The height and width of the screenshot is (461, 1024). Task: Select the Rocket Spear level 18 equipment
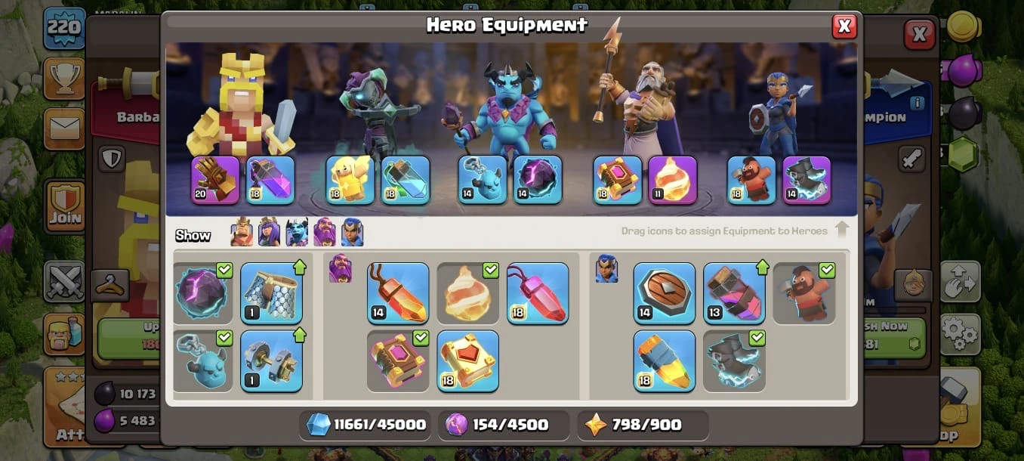(x=665, y=360)
